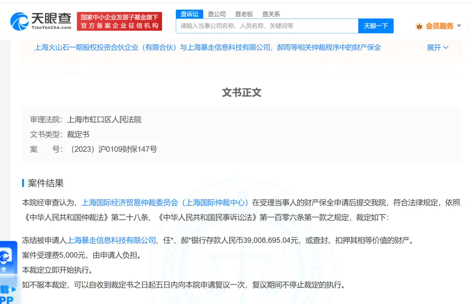Click the case number （2023）沪0109财保147号
Image resolution: width=470 pixels, height=304 pixels.
pos(113,149)
